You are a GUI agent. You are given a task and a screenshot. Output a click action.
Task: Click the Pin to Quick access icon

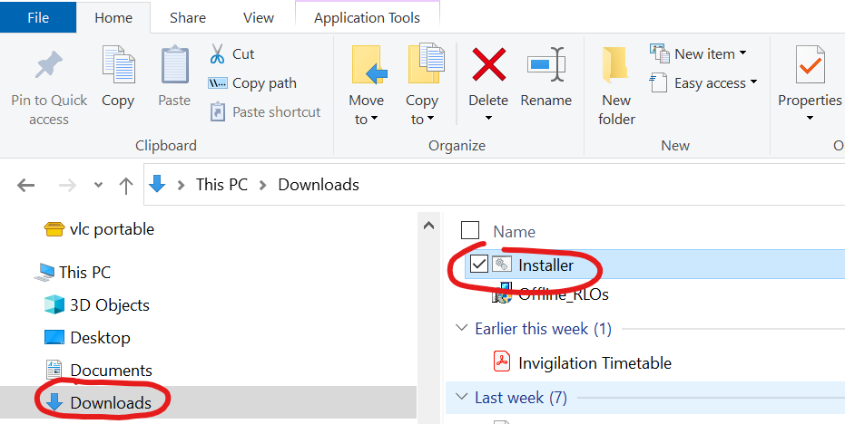pyautogui.click(x=48, y=66)
